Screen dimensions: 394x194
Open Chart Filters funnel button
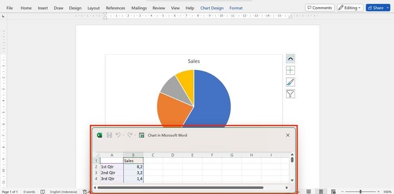point(291,94)
